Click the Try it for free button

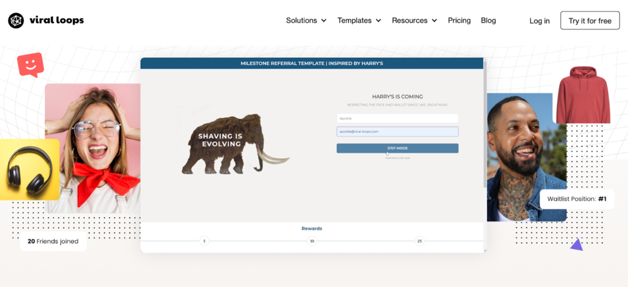[x=590, y=20]
